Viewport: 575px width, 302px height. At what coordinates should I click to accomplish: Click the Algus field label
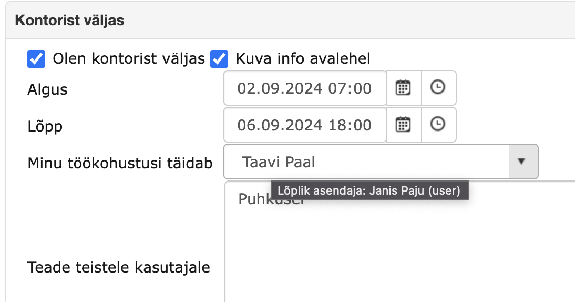(x=47, y=90)
